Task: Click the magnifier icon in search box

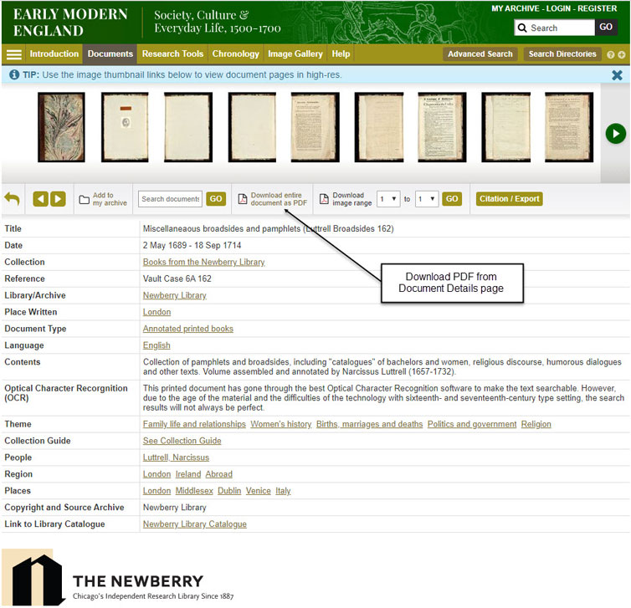Action: [x=522, y=28]
